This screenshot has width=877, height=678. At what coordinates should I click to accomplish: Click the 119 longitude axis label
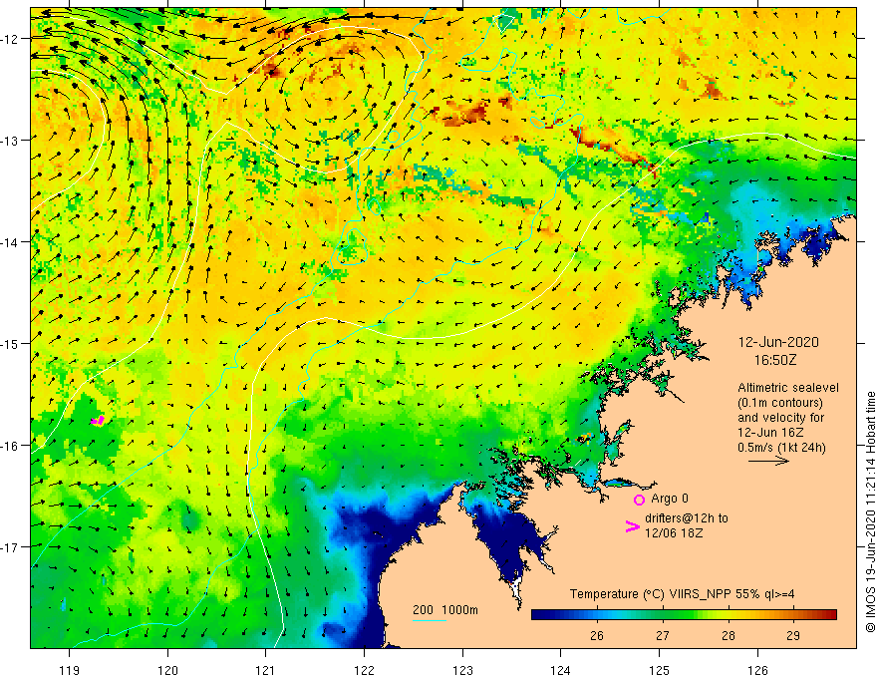[x=70, y=670]
